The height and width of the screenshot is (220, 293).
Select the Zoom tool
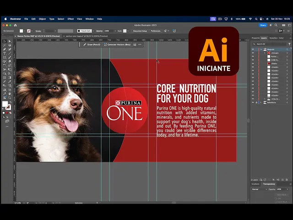(x=10, y=98)
